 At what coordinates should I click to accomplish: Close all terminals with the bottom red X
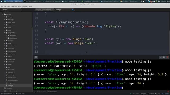tap(168, 91)
